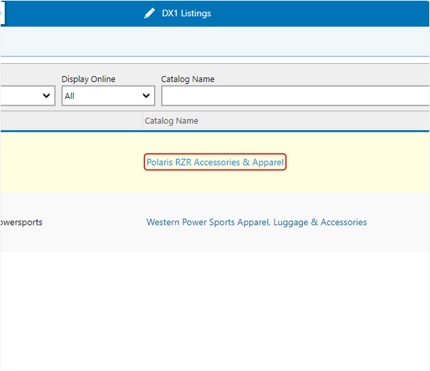Image resolution: width=430 pixels, height=371 pixels.
Task: Select the Catalog Name filter label above the input
Action: coord(188,79)
